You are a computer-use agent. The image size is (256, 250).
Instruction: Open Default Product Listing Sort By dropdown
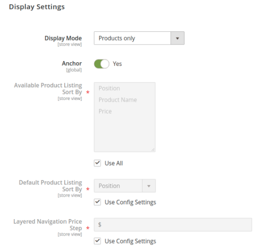(x=125, y=186)
